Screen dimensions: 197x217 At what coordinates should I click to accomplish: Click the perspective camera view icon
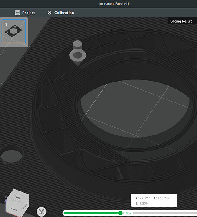tap(41, 212)
